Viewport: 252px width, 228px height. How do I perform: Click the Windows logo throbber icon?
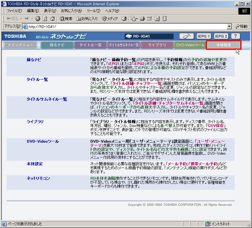(x=244, y=11)
